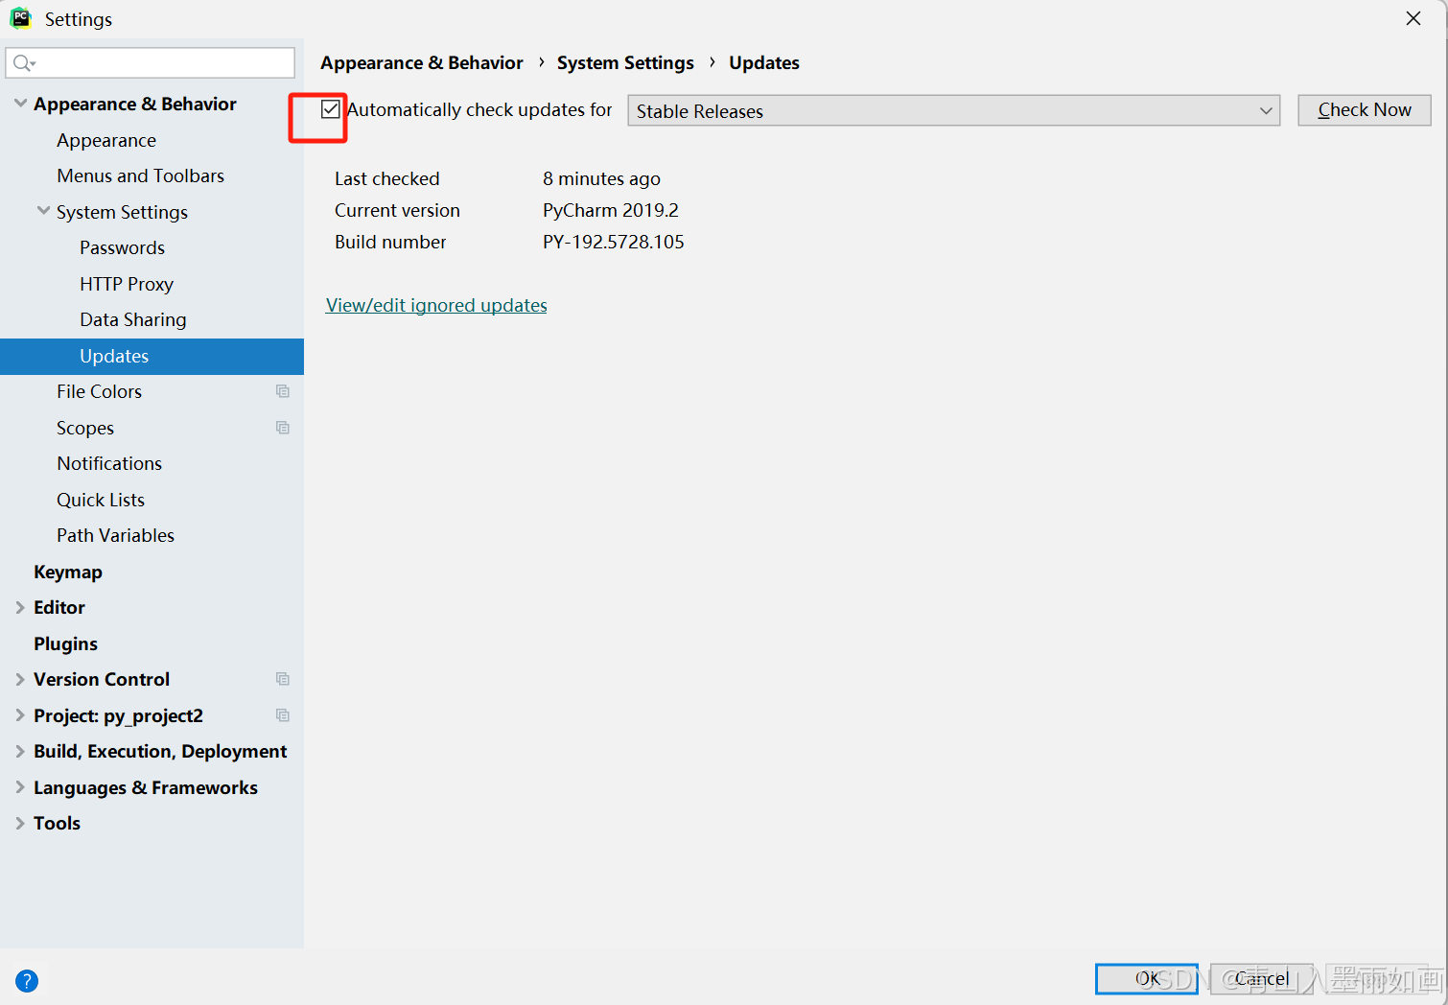This screenshot has width=1448, height=1005.
Task: Expand Build, Execution, Deployment arrow
Action: tap(20, 751)
